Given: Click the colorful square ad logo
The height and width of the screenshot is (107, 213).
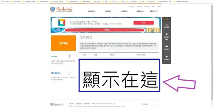Looking at the screenshot, I should coord(62,23).
